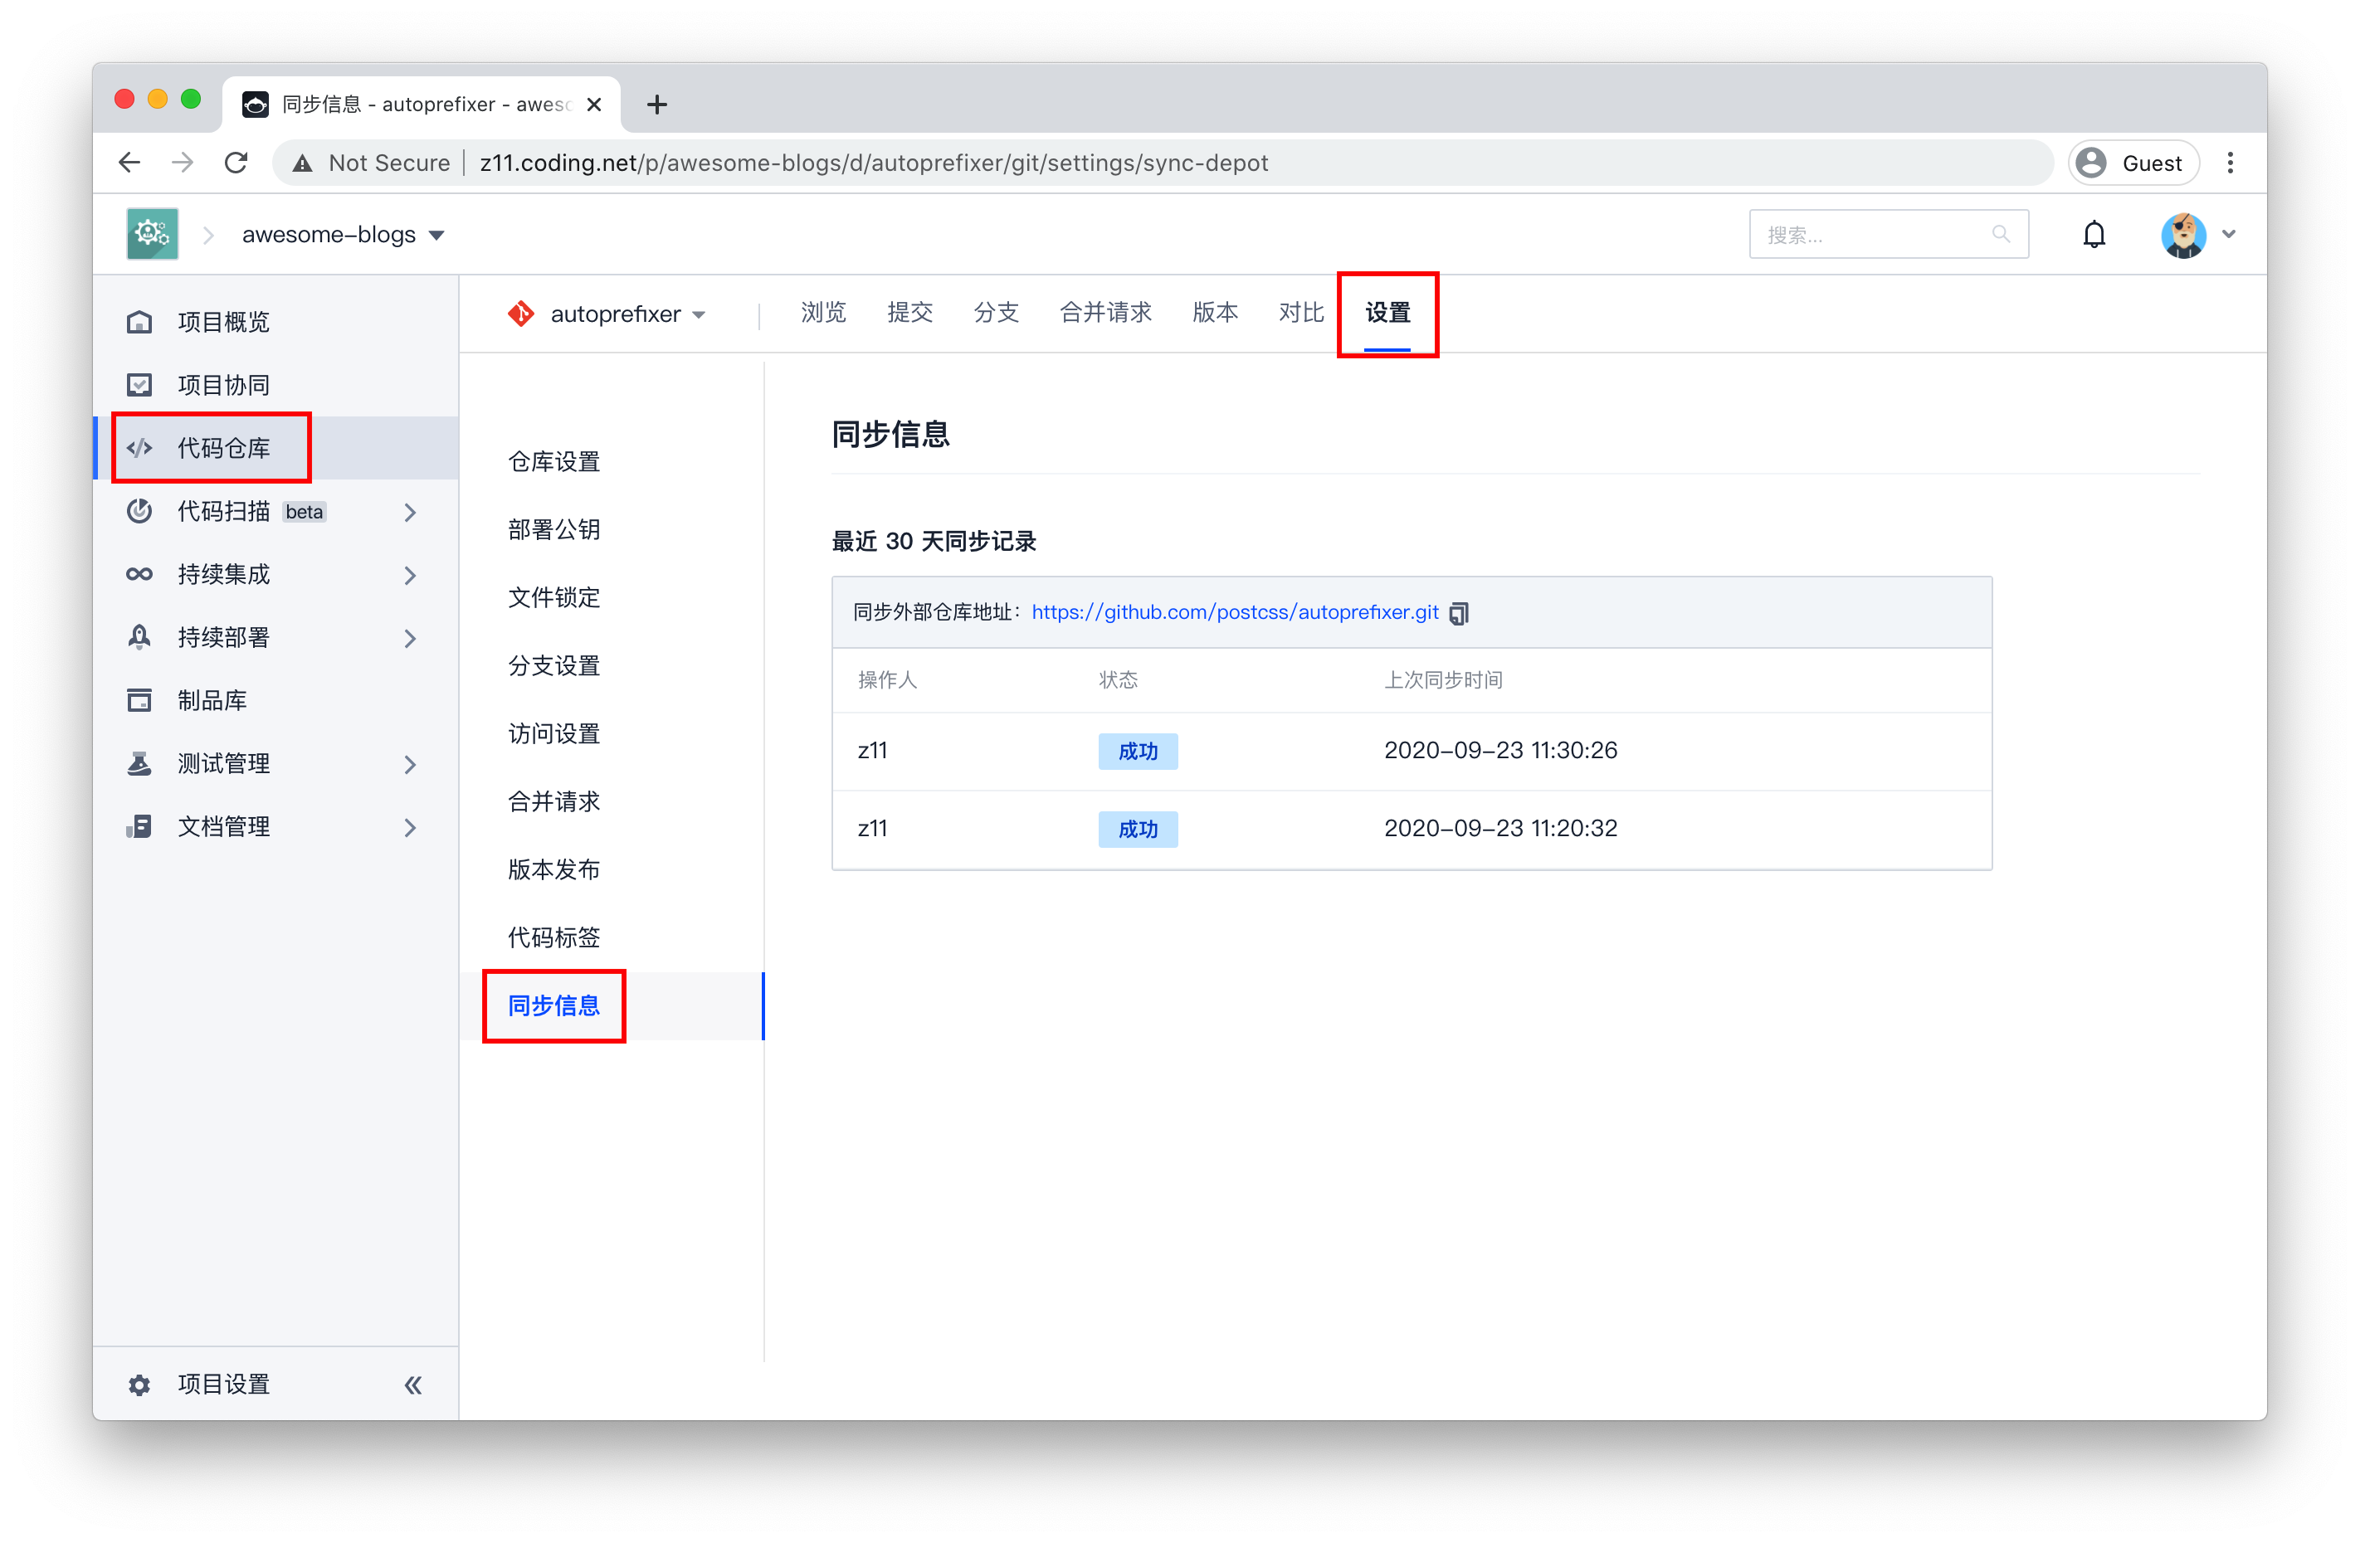Click the browser address bar URL

pyautogui.click(x=873, y=163)
